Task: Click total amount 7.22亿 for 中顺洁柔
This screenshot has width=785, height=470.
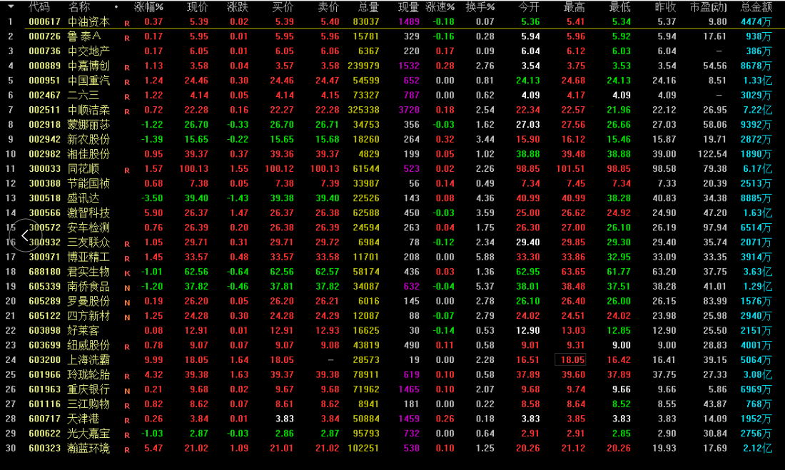Action: 757,110
